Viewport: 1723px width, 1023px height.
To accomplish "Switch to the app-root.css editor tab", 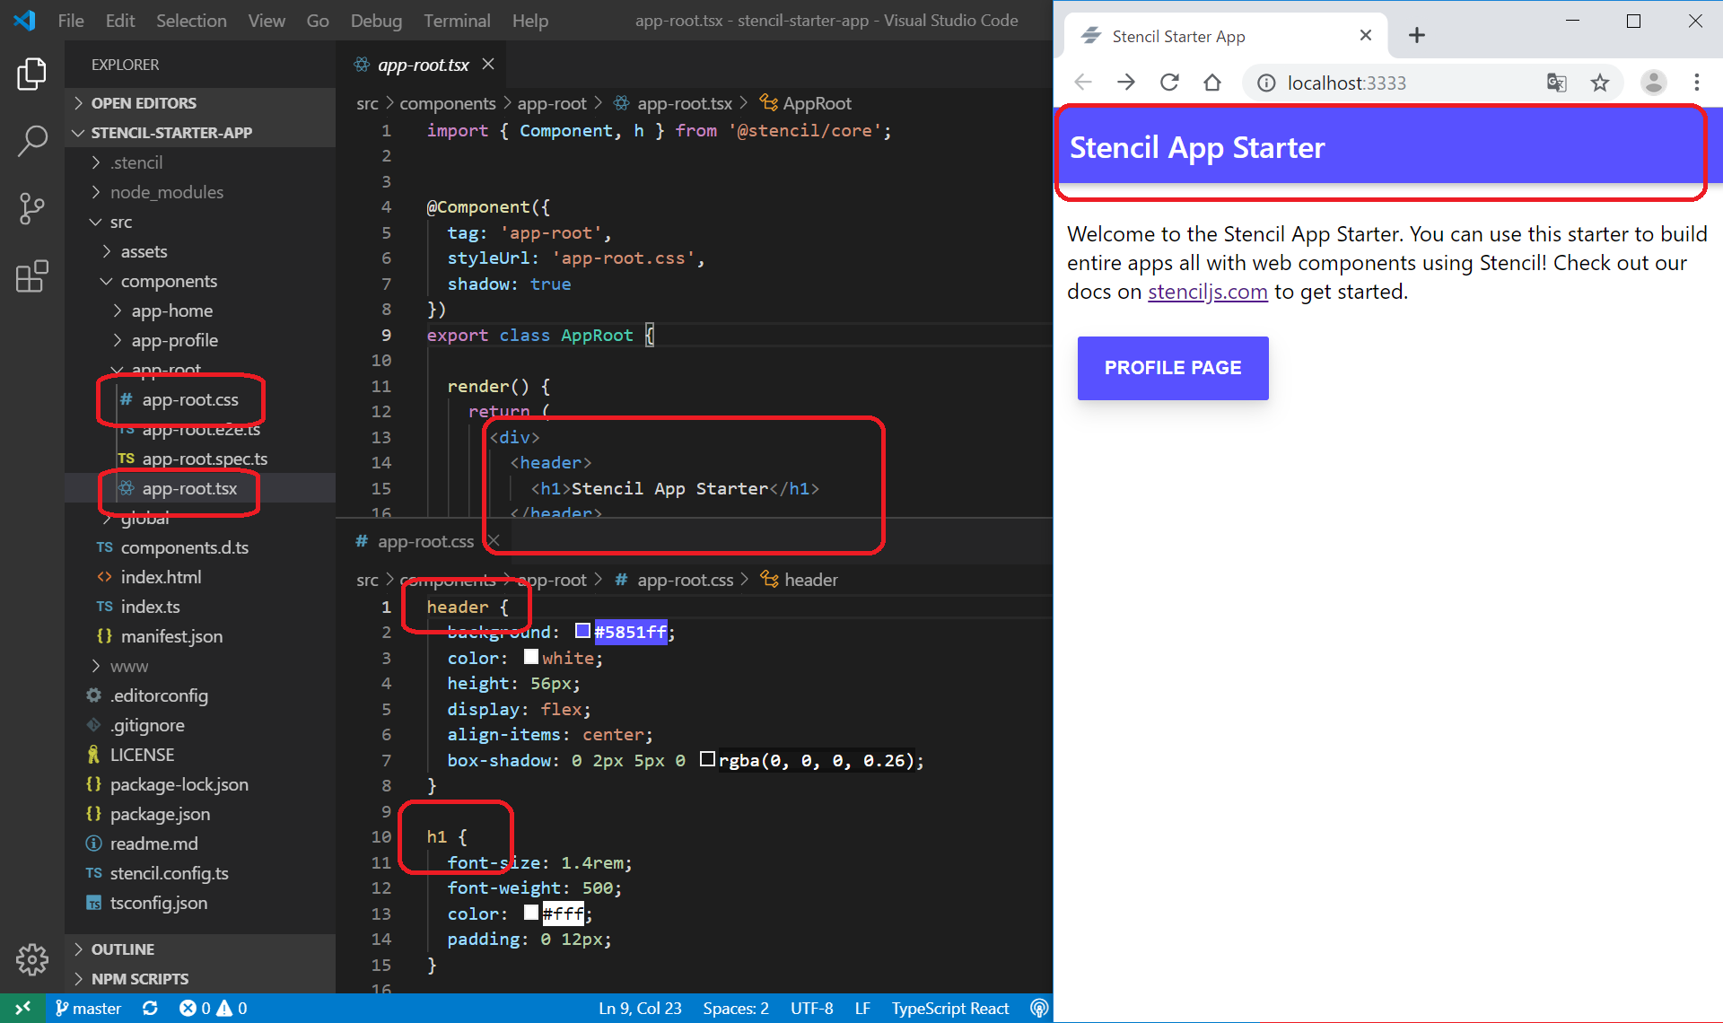I will 425,541.
